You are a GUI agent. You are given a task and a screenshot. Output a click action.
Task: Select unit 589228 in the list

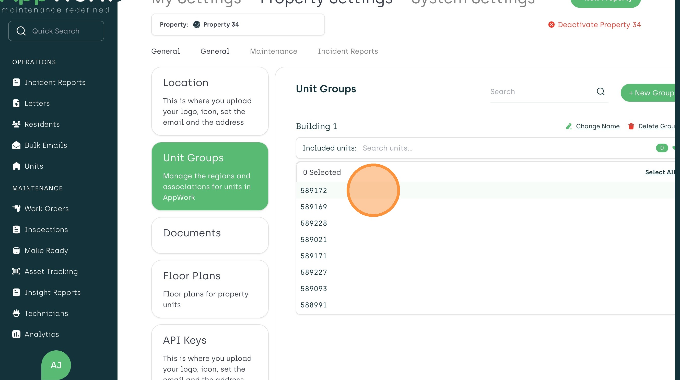coord(314,223)
